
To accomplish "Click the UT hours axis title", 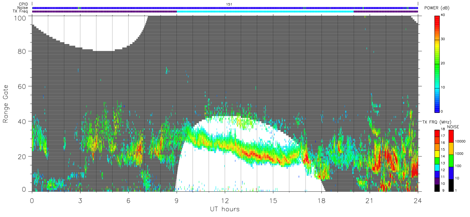I will [x=225, y=209].
